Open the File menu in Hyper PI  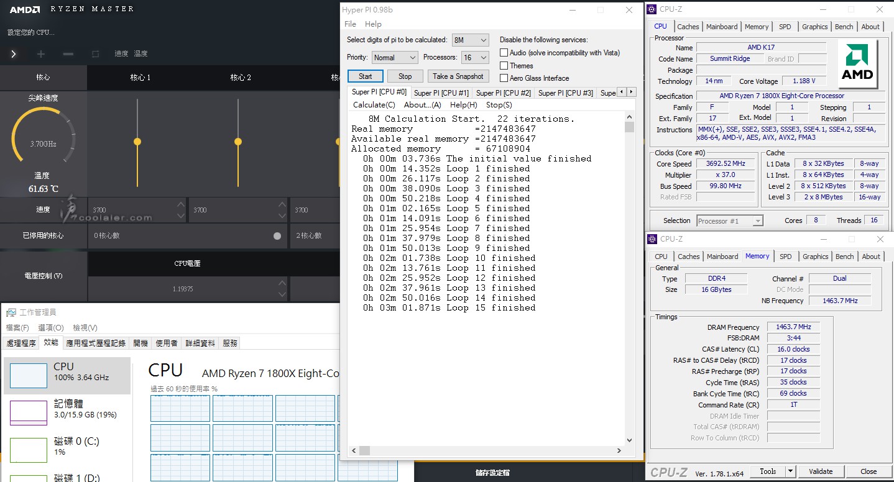point(350,24)
